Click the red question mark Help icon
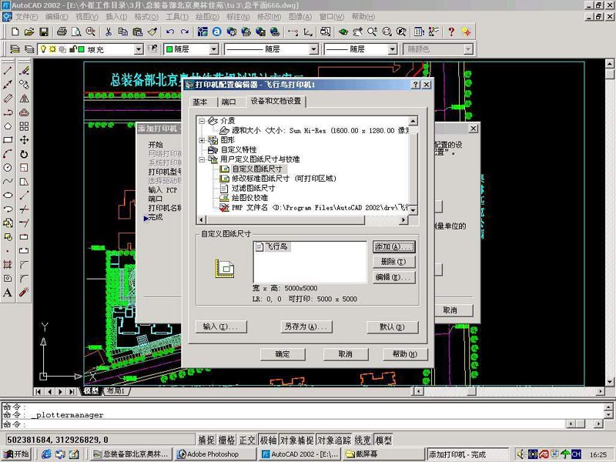Screen dimensions: 616x462 (x=451, y=32)
